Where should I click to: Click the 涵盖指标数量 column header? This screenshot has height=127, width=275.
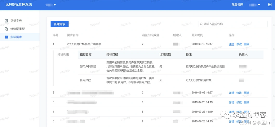(150, 35)
